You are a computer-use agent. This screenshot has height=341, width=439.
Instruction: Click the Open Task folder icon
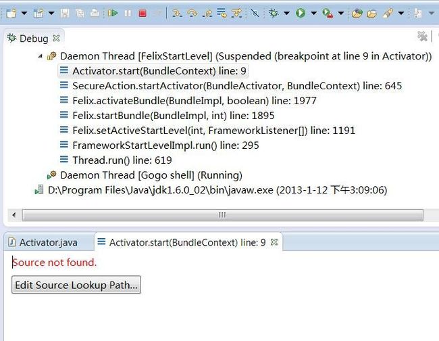pyautogui.click(x=372, y=13)
